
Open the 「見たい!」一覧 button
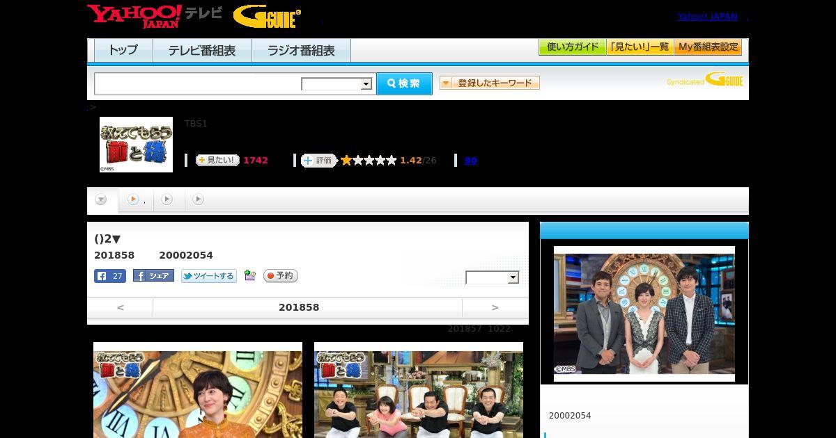pyautogui.click(x=640, y=47)
